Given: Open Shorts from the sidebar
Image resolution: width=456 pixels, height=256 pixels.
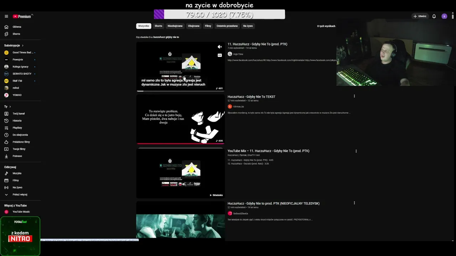Looking at the screenshot, I should click(x=16, y=34).
